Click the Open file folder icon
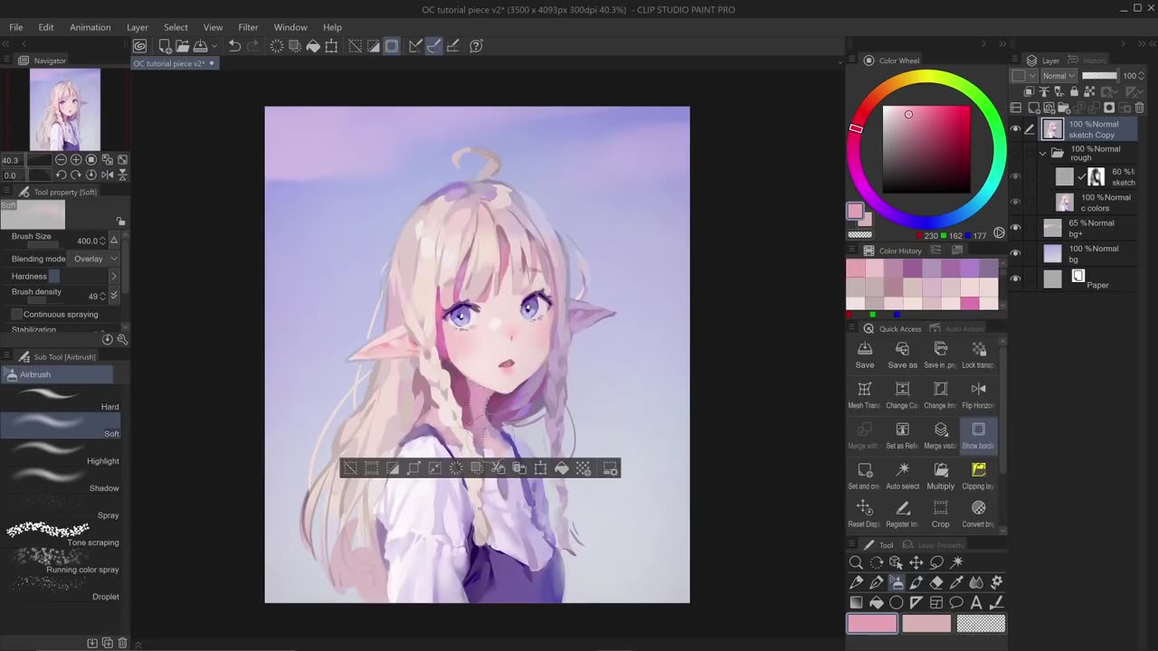 click(x=182, y=46)
